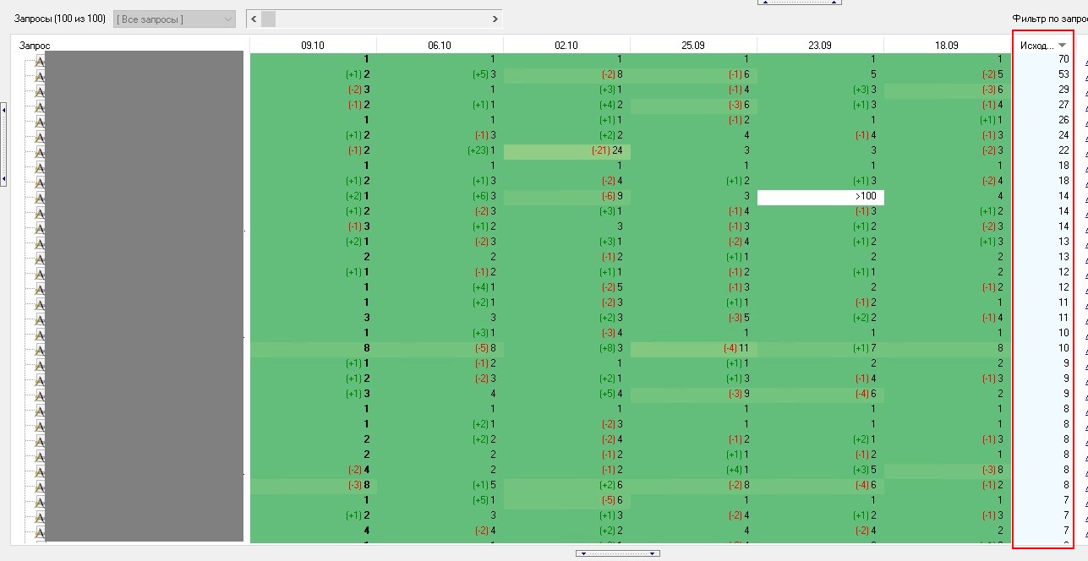Select the white >100 position cell

(821, 196)
